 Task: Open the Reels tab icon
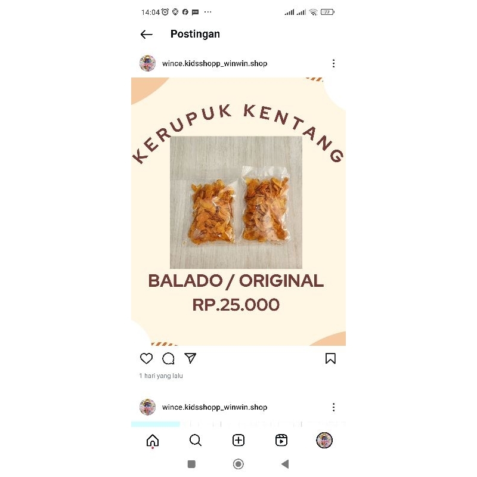pyautogui.click(x=281, y=440)
